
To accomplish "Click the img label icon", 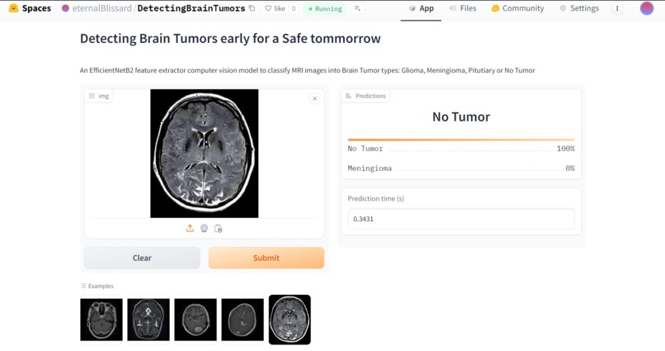I will tap(92, 96).
